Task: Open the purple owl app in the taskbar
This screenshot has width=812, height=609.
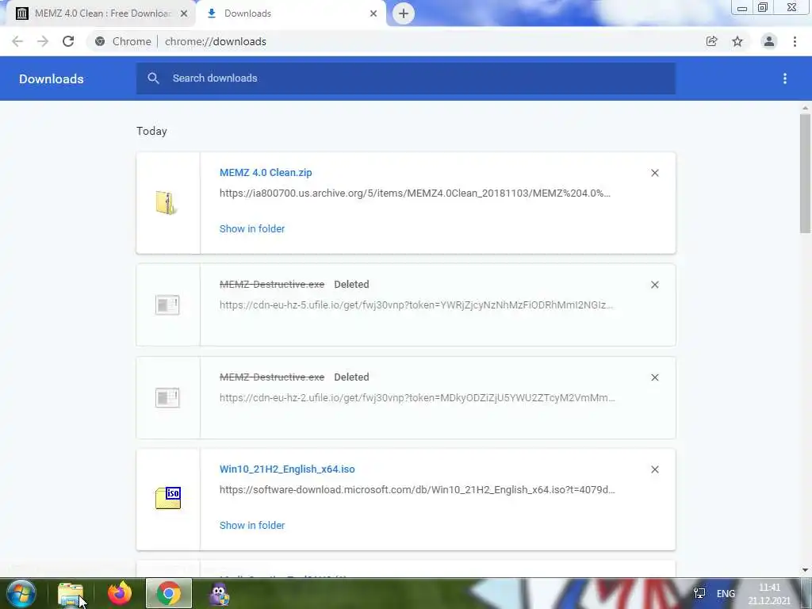Action: click(219, 594)
